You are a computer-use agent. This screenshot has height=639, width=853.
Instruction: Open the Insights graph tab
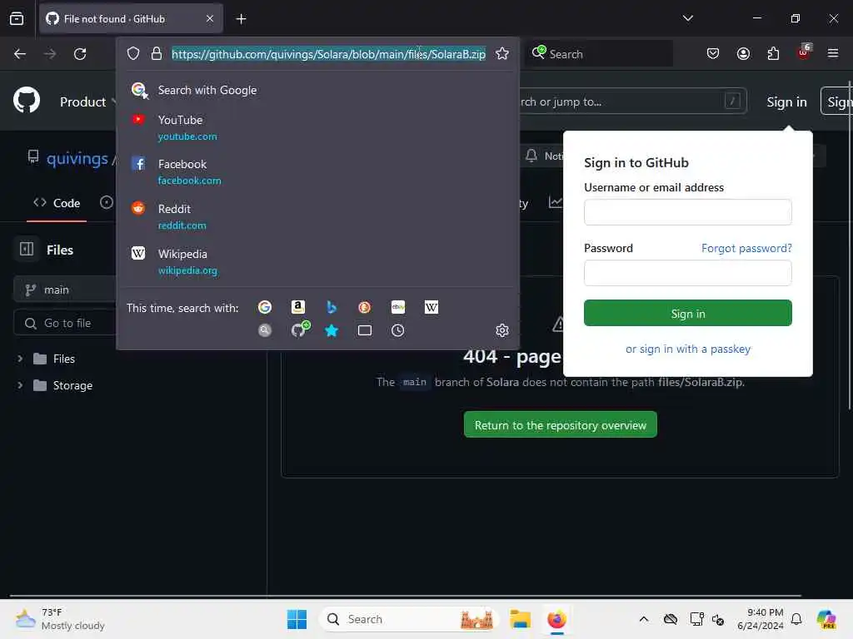pyautogui.click(x=556, y=202)
